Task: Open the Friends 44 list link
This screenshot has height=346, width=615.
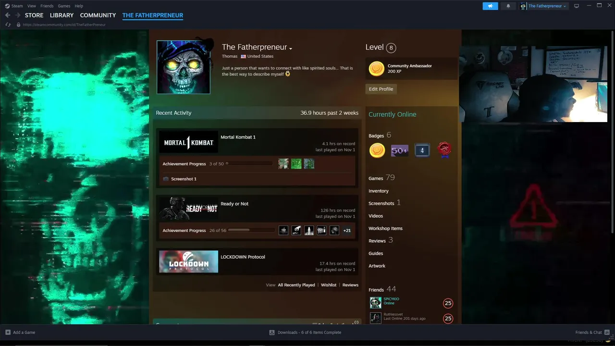Action: coord(382,289)
